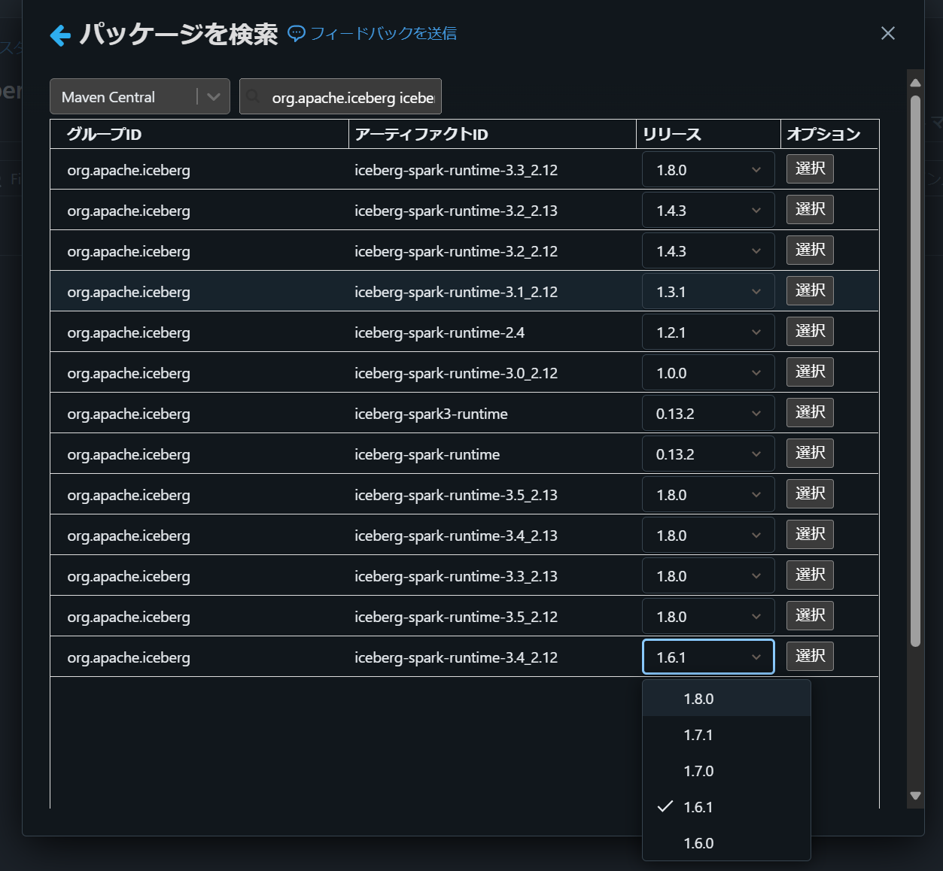Screen dimensions: 943x871
Task: Click the scrollbar up arrow
Action: [x=915, y=83]
